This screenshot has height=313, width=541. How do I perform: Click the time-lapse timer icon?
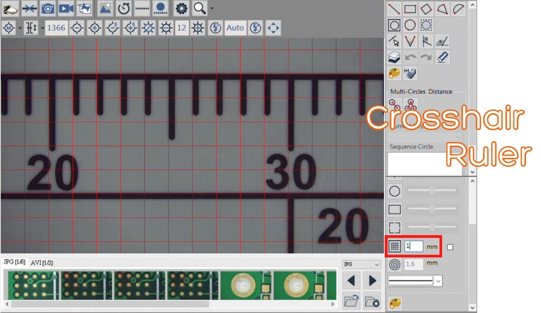coord(124,8)
